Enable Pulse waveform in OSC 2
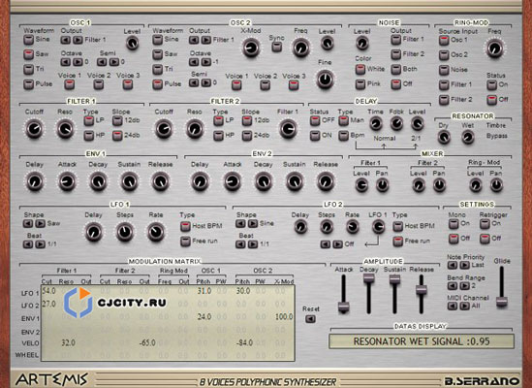Image resolution: width=532 pixels, height=388 pixels. click(157, 84)
